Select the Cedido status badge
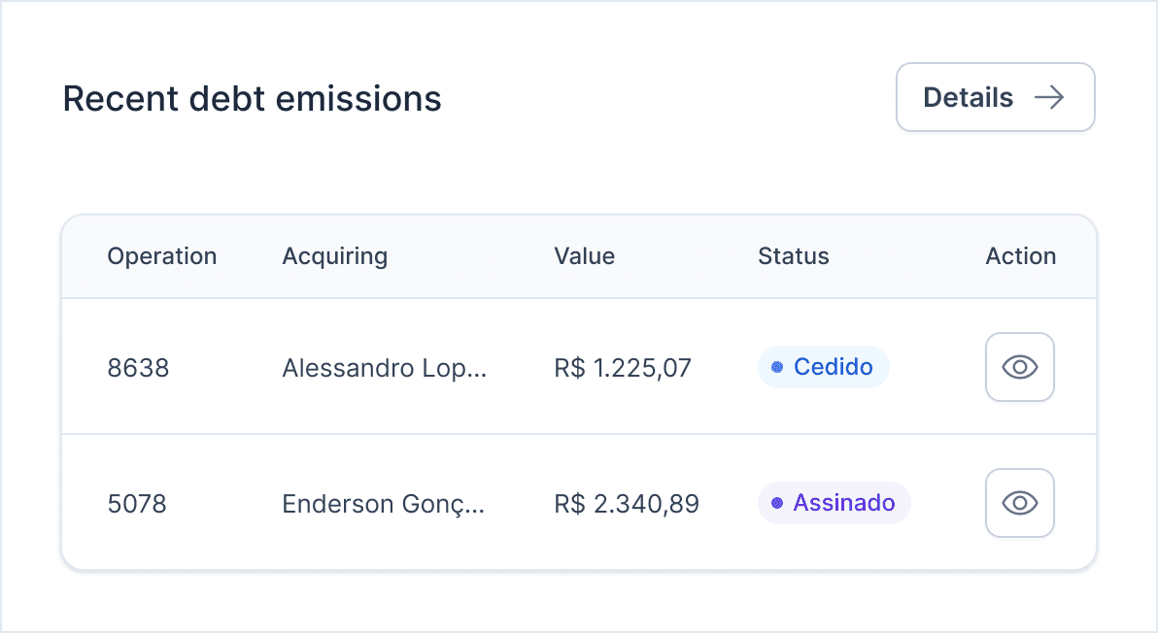The image size is (1158, 633). tap(823, 367)
